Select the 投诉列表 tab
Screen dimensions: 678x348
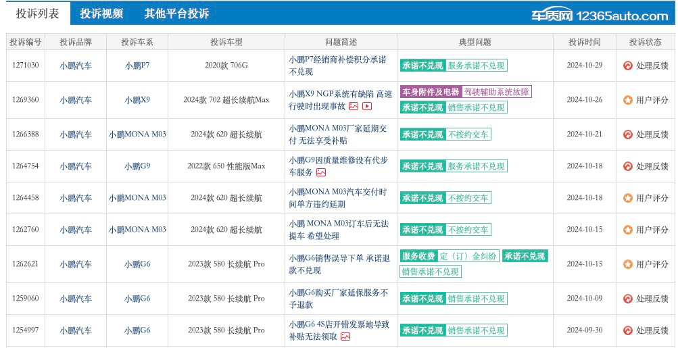point(37,14)
